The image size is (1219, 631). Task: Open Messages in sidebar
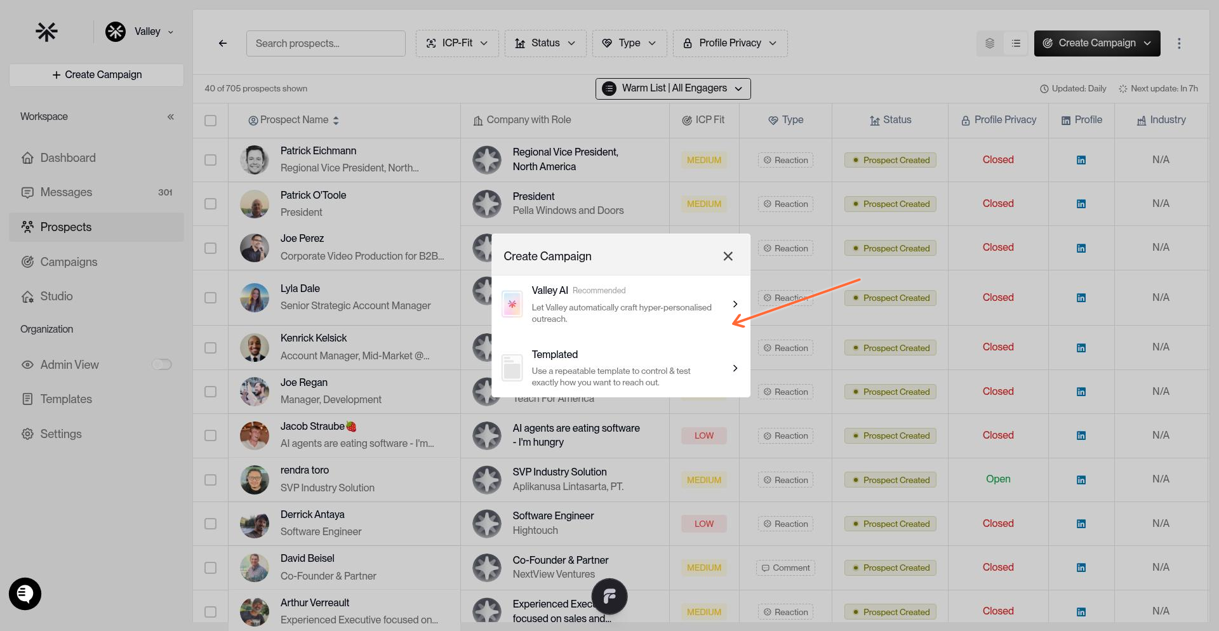pos(97,192)
